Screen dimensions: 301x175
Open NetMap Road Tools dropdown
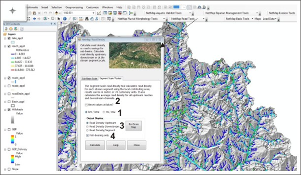point(204,19)
